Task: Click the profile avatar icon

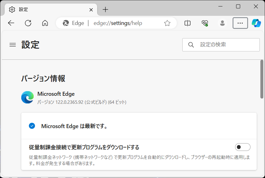Action: (x=222, y=23)
